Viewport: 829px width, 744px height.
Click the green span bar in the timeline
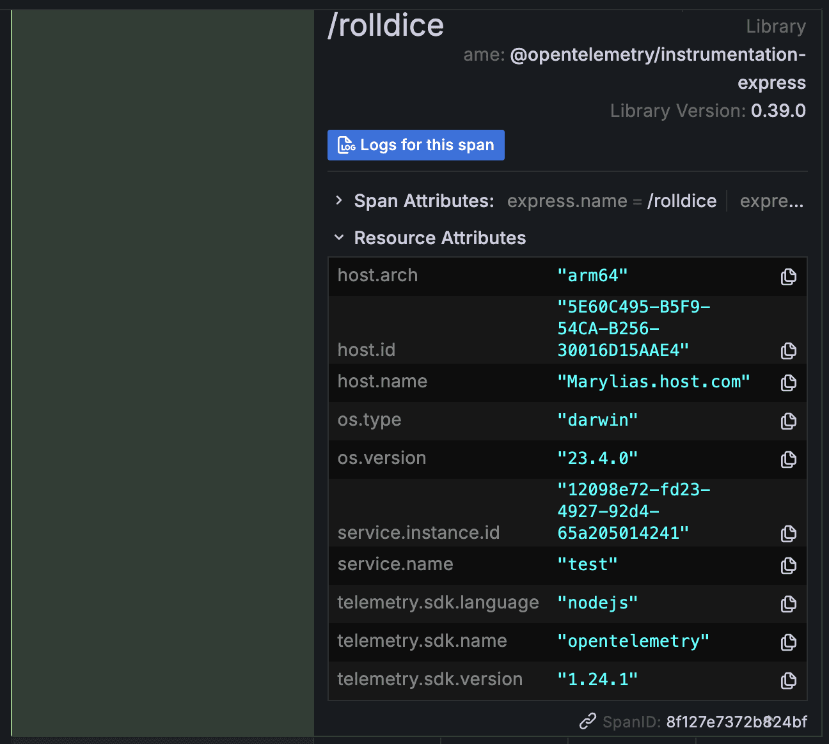[162, 373]
